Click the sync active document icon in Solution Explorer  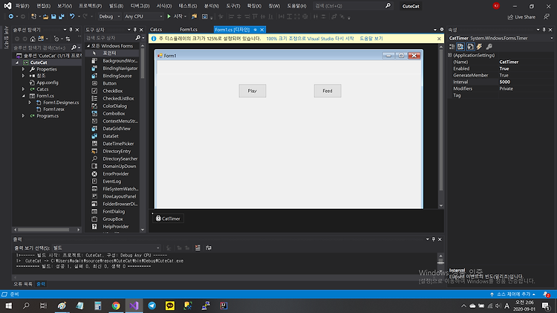(68, 39)
